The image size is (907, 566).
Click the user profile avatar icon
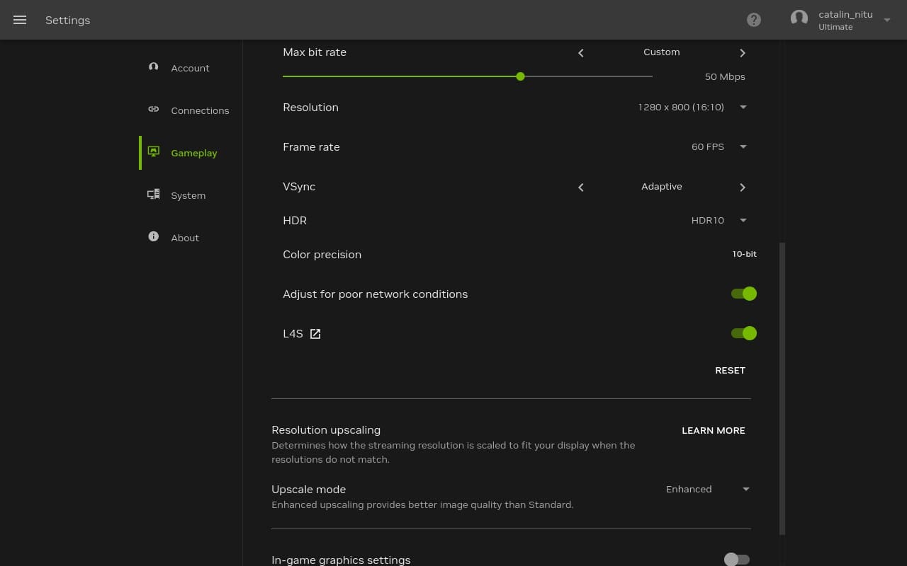pos(799,19)
